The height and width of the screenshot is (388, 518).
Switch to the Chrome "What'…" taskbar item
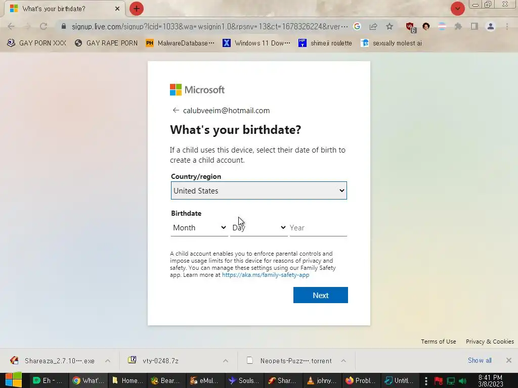pos(88,380)
